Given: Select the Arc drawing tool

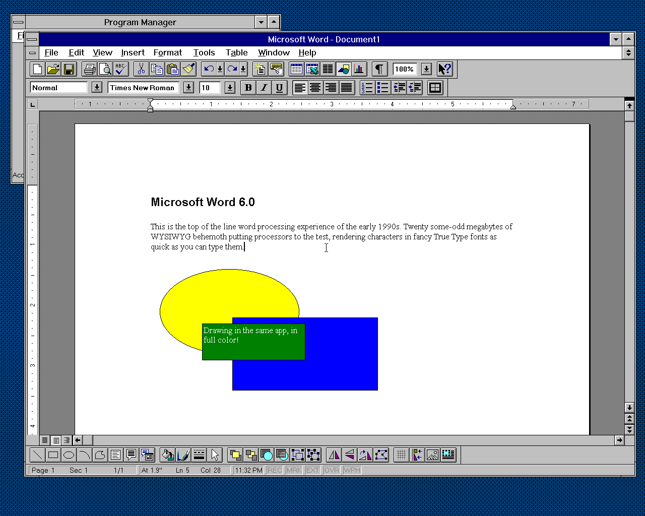Looking at the screenshot, I should click(x=84, y=455).
